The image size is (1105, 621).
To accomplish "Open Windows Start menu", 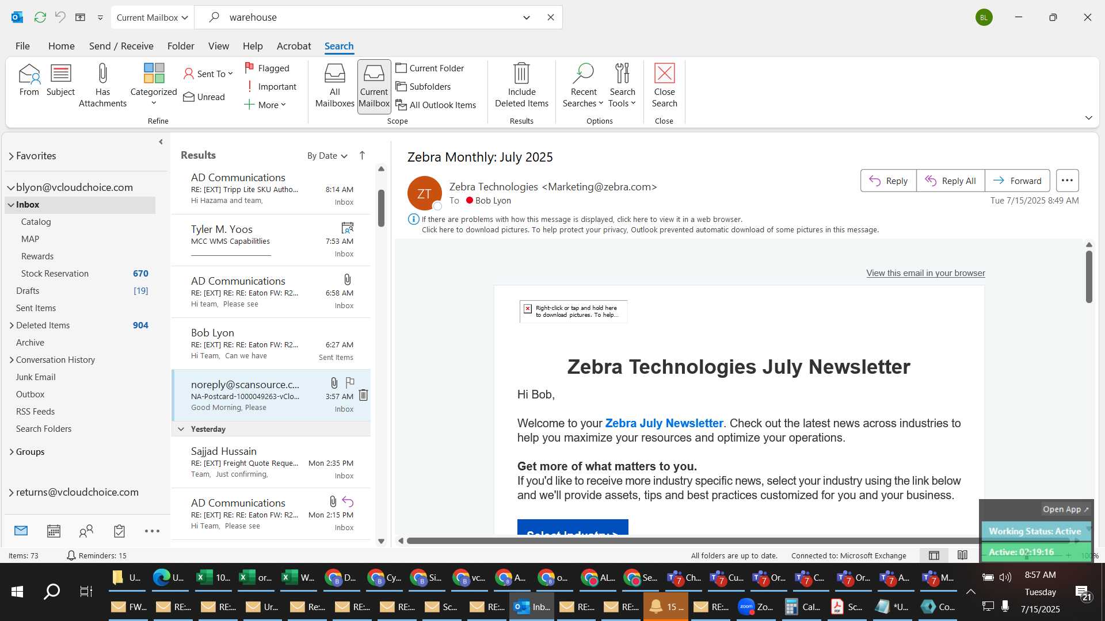I will [x=17, y=591].
